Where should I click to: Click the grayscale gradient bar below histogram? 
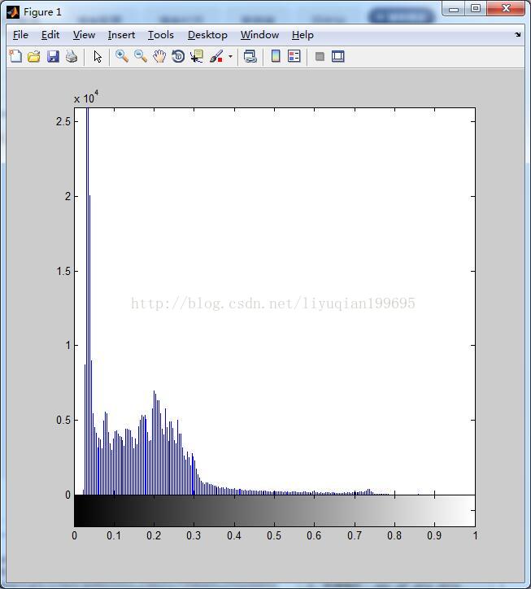tap(275, 510)
